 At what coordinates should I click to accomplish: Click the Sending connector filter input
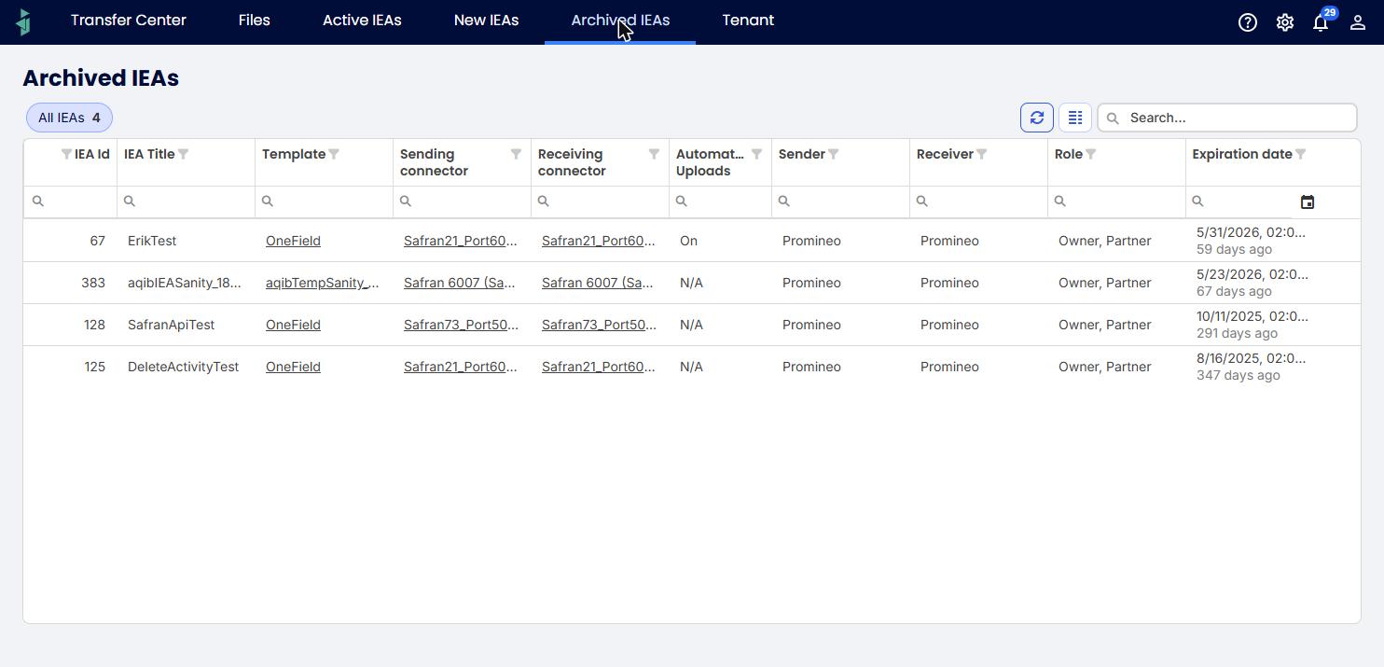pos(462,201)
